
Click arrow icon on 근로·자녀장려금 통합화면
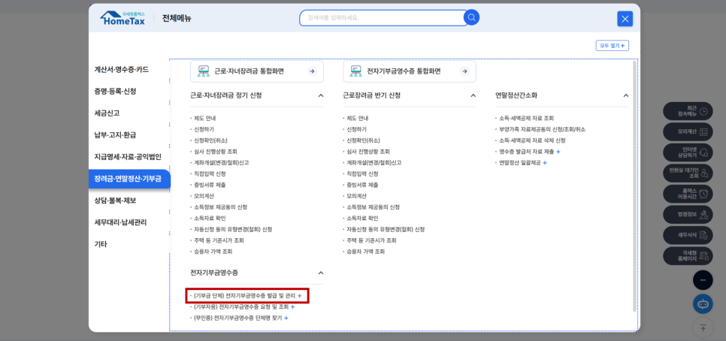coord(312,71)
